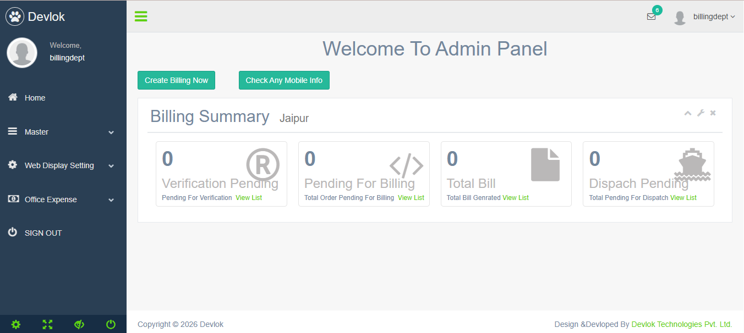The image size is (744, 333).
Task: Click the Welcome To Admin Panel heading
Action: [435, 49]
